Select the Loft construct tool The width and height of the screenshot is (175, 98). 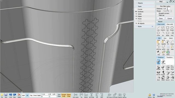[168, 73]
